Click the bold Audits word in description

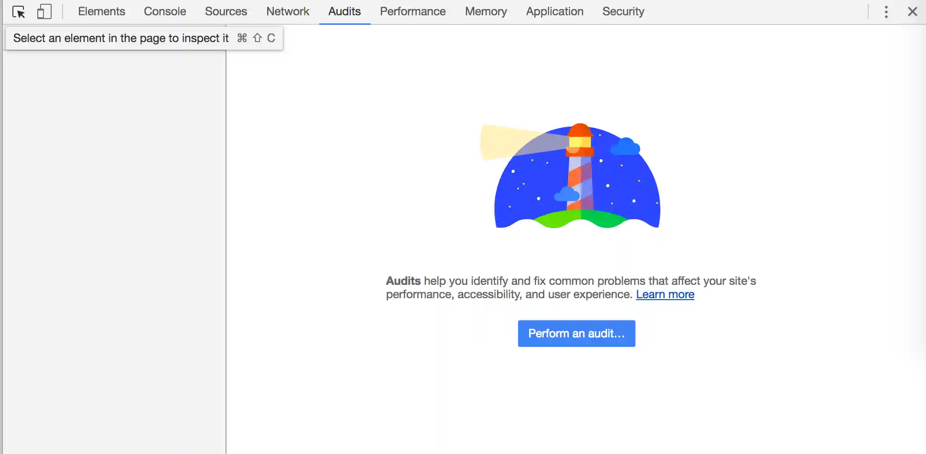[403, 281]
